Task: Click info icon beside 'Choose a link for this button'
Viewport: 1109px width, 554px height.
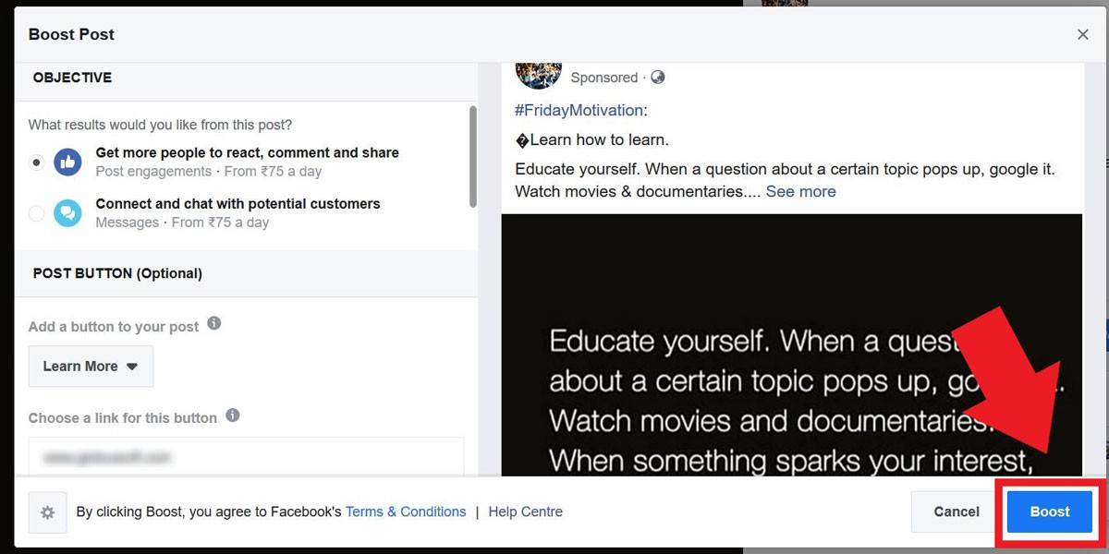Action: pyautogui.click(x=233, y=415)
